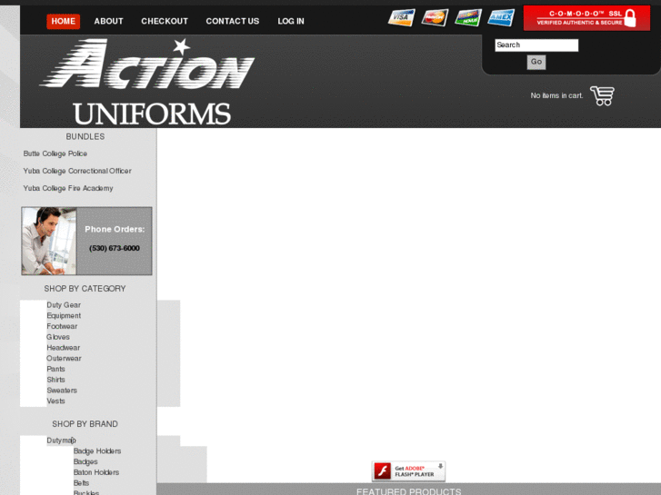Open the Sweaters category
661x495 pixels.
[x=62, y=391]
